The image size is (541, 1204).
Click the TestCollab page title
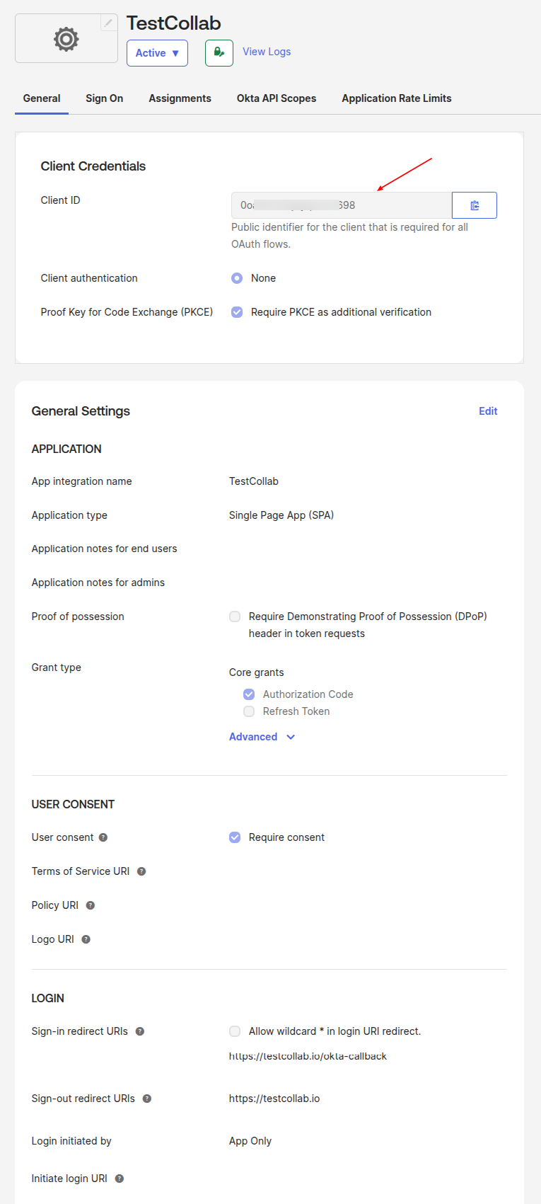point(174,23)
